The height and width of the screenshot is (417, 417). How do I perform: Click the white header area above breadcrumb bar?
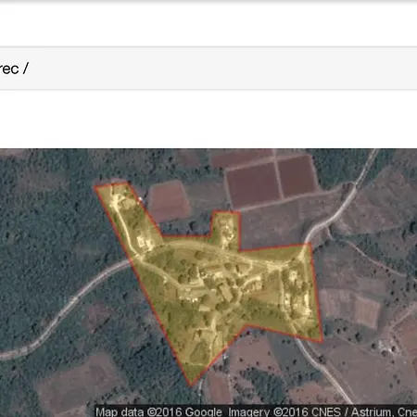208,25
